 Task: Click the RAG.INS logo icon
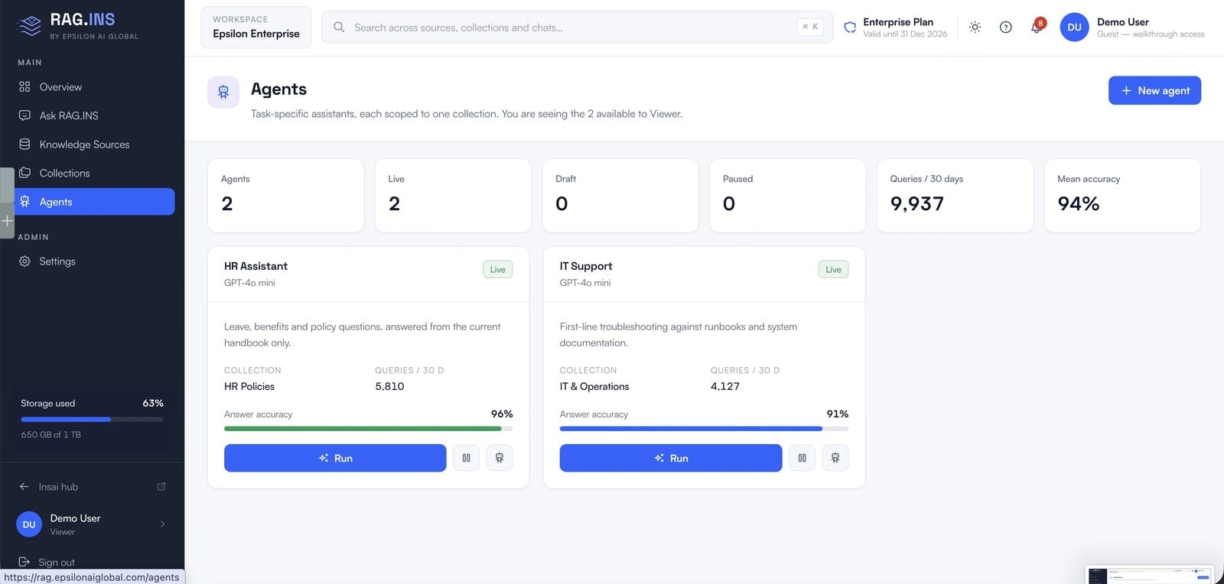pyautogui.click(x=30, y=25)
